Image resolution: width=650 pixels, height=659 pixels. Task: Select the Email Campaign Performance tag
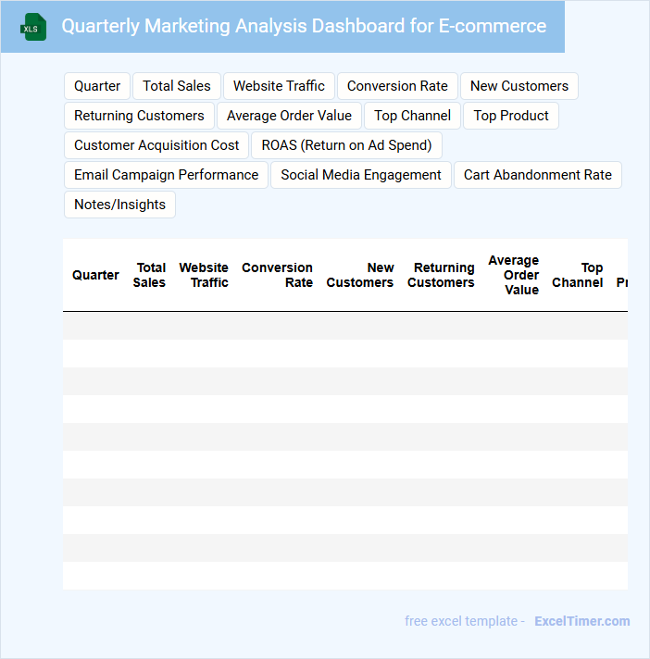point(166,175)
